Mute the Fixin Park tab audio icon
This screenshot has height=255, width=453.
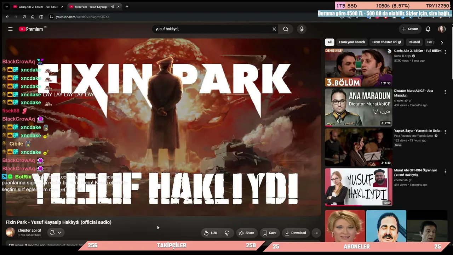coord(113,6)
